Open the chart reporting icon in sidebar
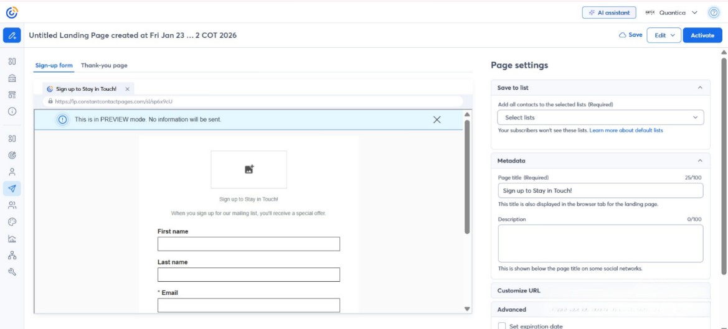The image size is (728, 329). [x=12, y=238]
